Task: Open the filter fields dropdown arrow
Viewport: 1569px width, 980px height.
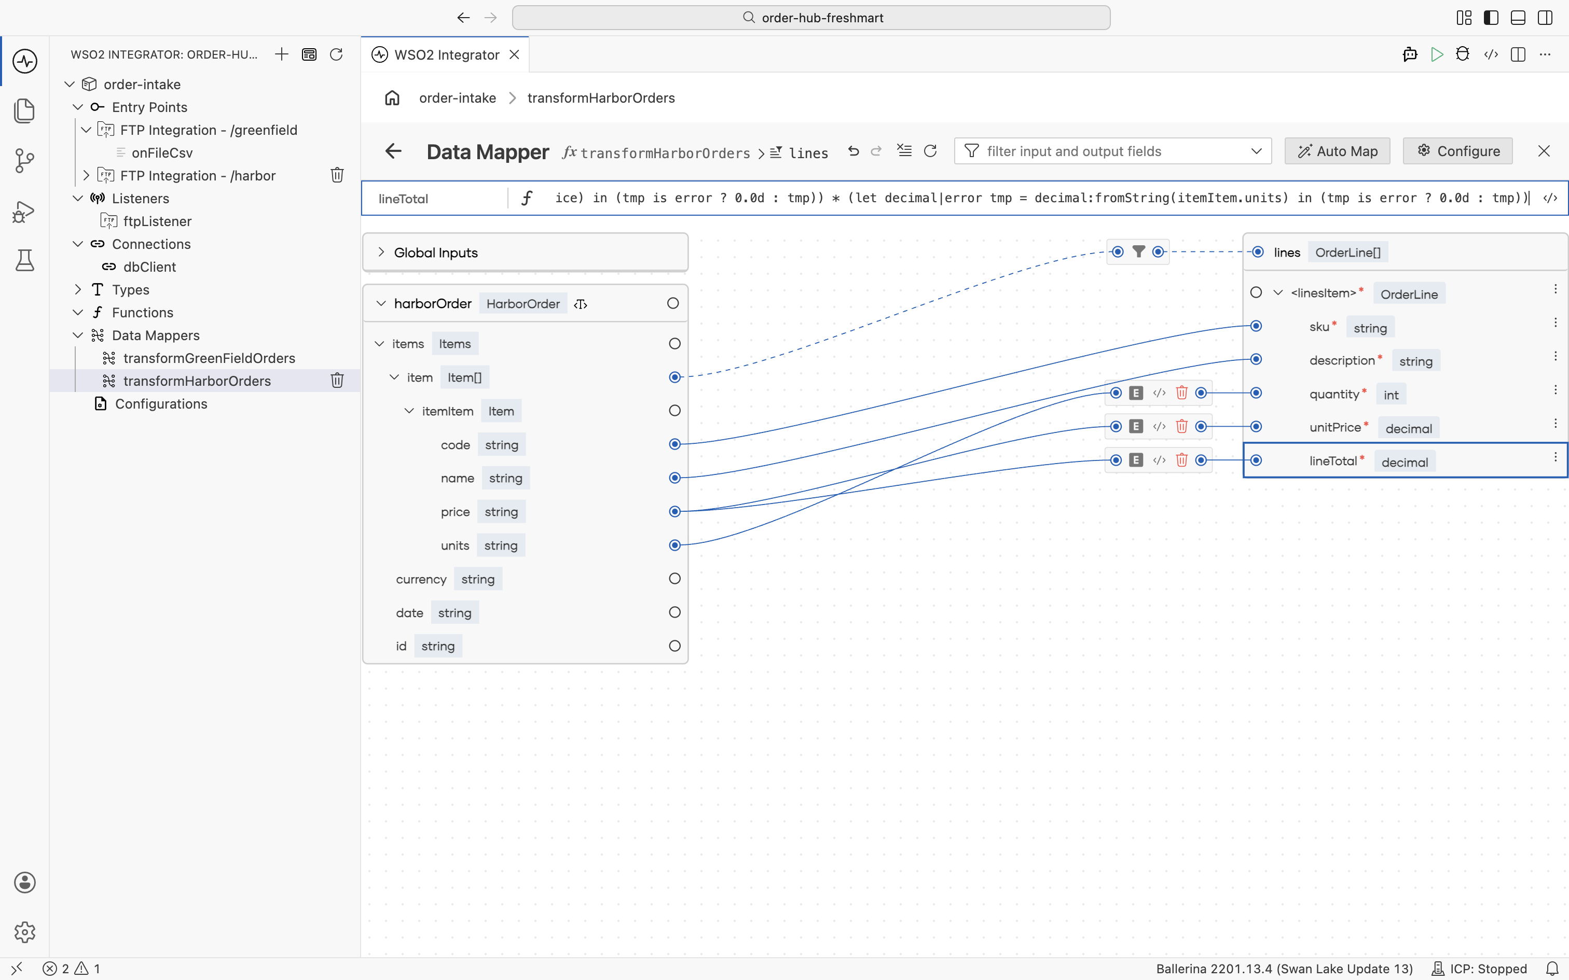Action: 1256,151
